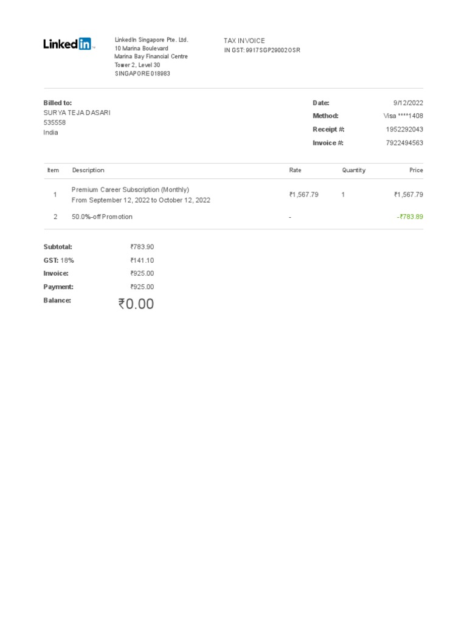Viewport: 467px width, 623px height.
Task: Select the IN GST number text
Action: click(262, 50)
